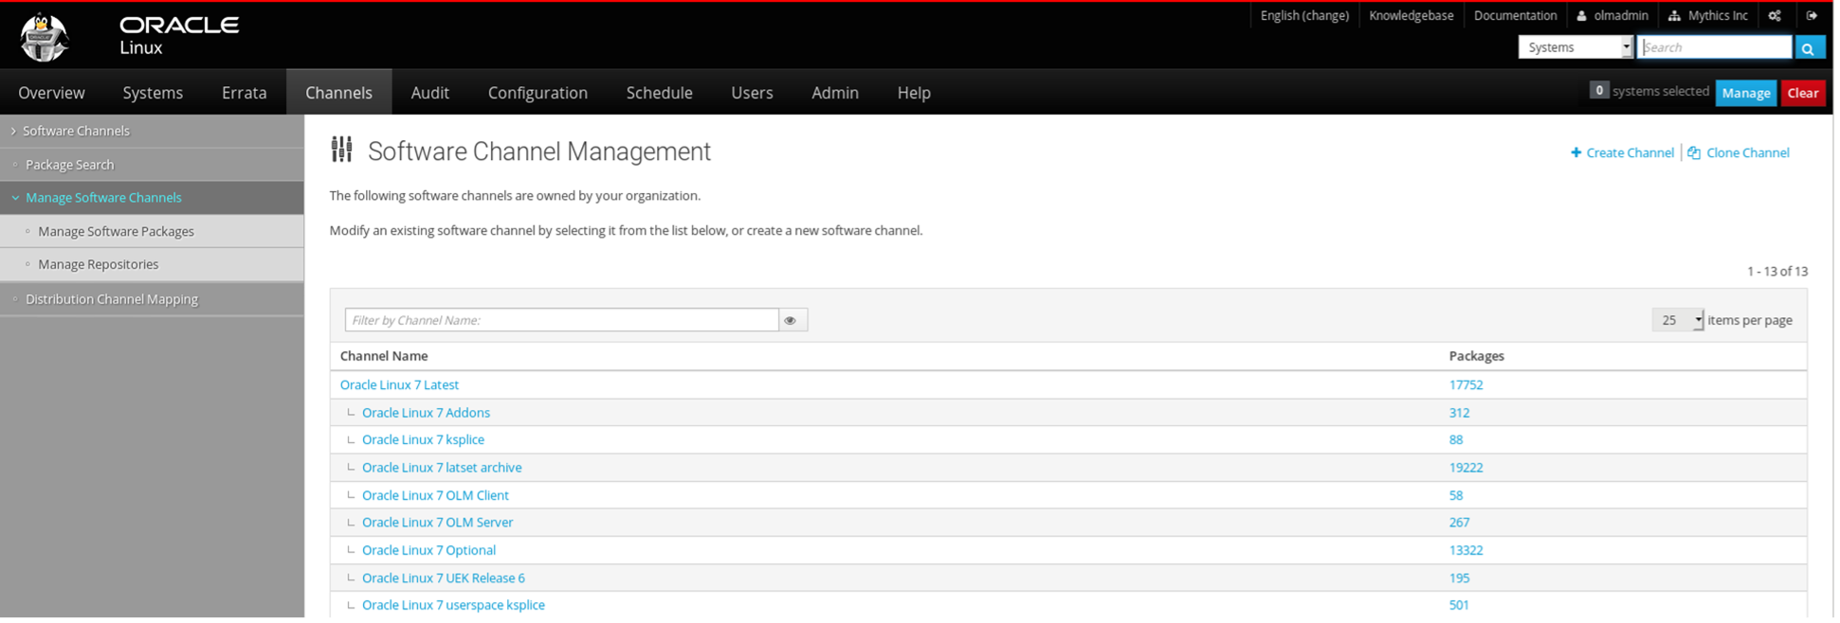The image size is (1840, 623).
Task: Open the Configuration menu tab
Action: (x=539, y=93)
